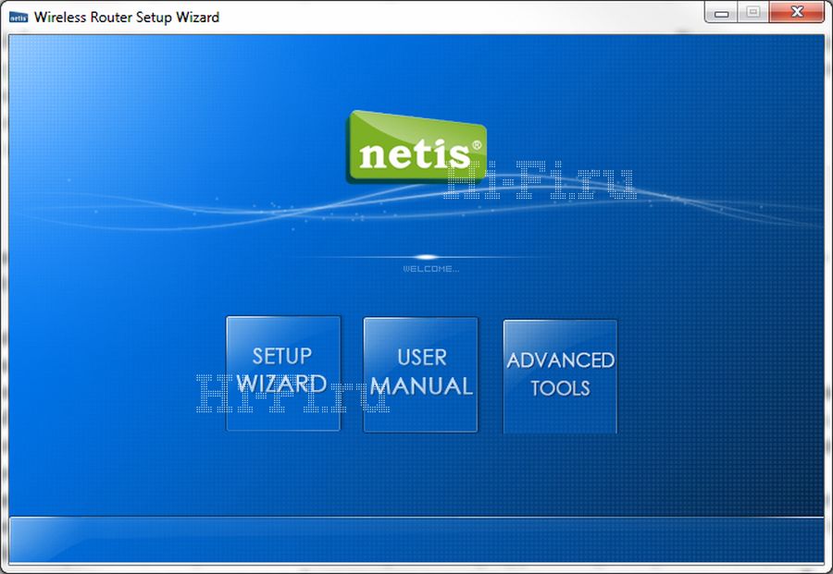Click the word TOOLS on the right tile
The height and width of the screenshot is (574, 833).
click(560, 388)
